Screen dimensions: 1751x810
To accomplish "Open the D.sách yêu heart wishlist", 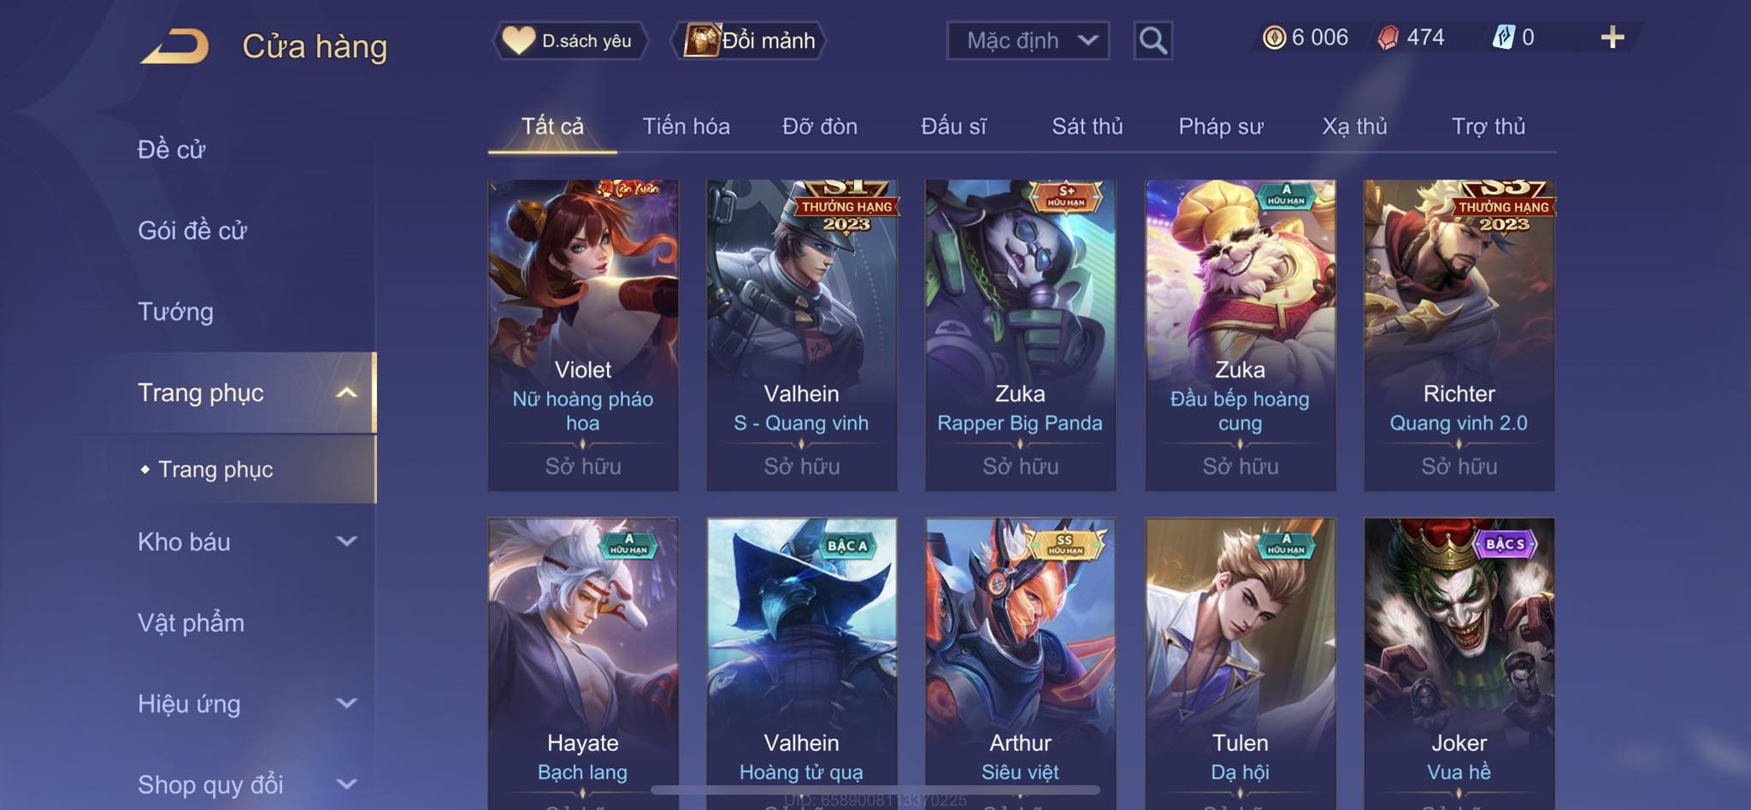I will click(x=569, y=40).
